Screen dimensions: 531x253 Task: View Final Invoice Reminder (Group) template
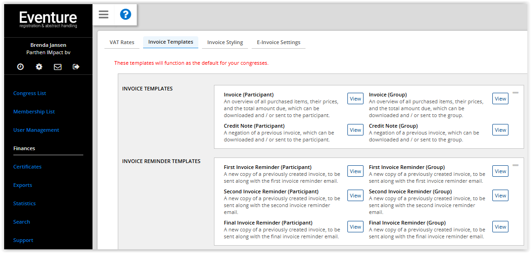pyautogui.click(x=500, y=227)
